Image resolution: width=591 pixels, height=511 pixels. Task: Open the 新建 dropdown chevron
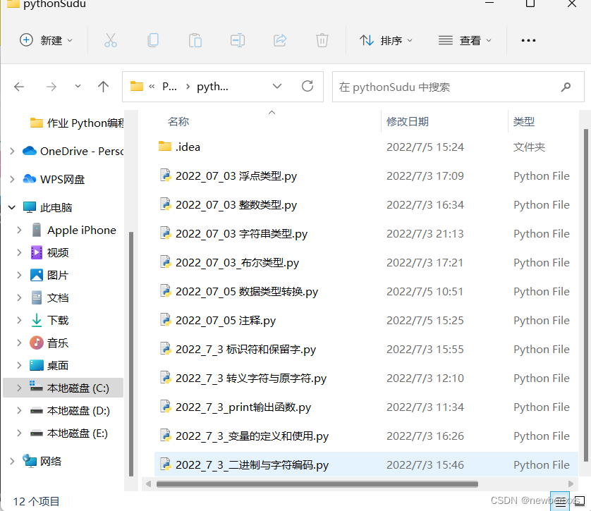pyautogui.click(x=69, y=40)
